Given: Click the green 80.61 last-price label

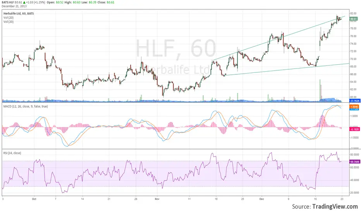Looking at the screenshot, I should (x=353, y=19).
